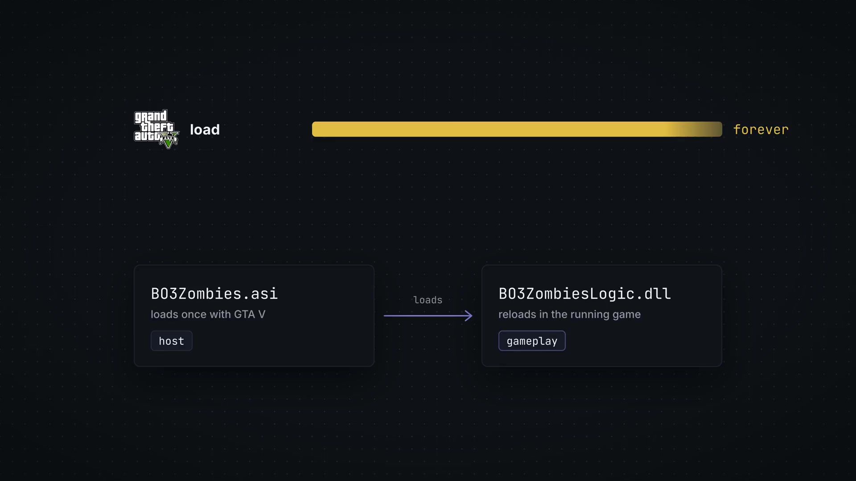This screenshot has width=856, height=481.
Task: Click the Grand Theft Auto V logo
Action: click(x=156, y=129)
